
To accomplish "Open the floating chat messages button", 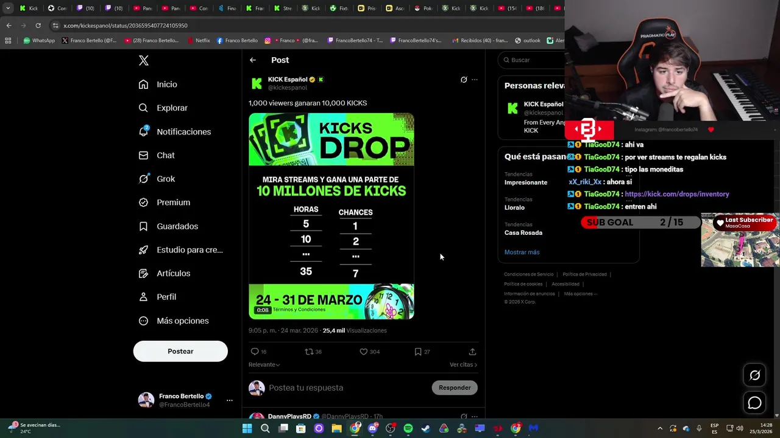I will [x=754, y=403].
